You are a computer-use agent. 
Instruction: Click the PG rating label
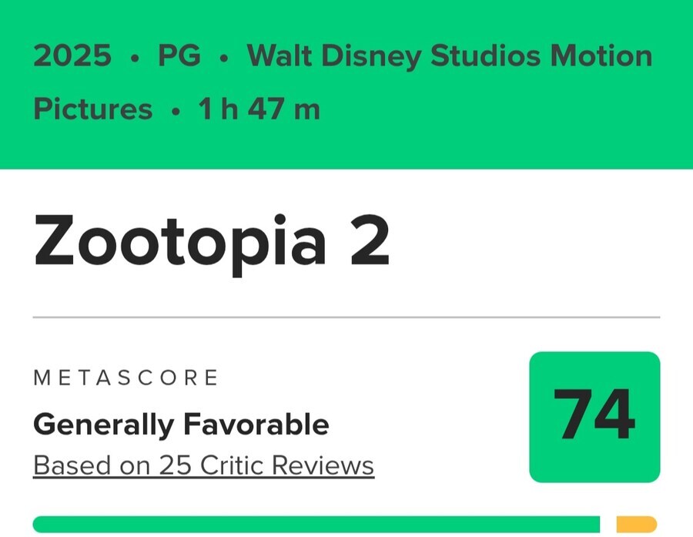pos(179,56)
